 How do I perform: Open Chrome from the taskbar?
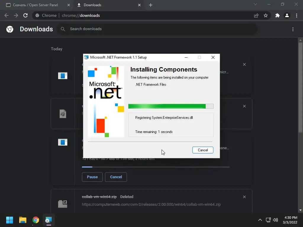[x=36, y=220]
